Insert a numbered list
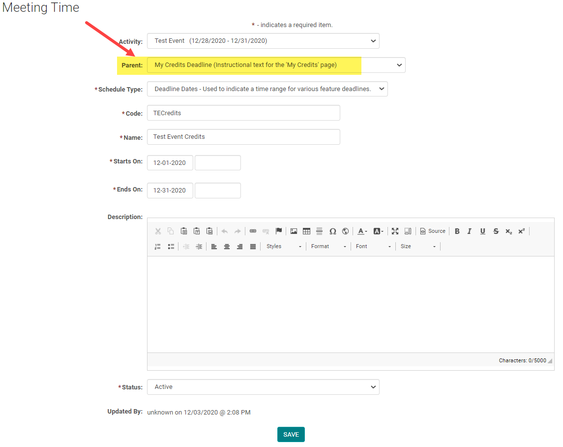The height and width of the screenshot is (447, 563). [x=158, y=247]
